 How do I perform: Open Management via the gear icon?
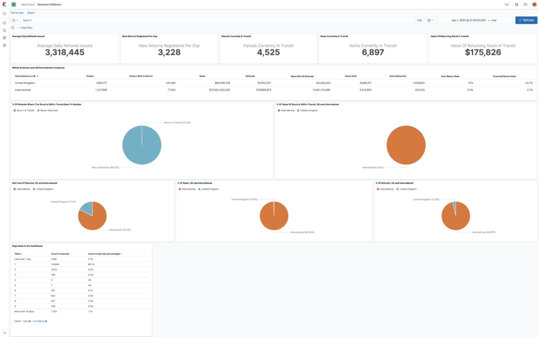[x=4, y=45]
